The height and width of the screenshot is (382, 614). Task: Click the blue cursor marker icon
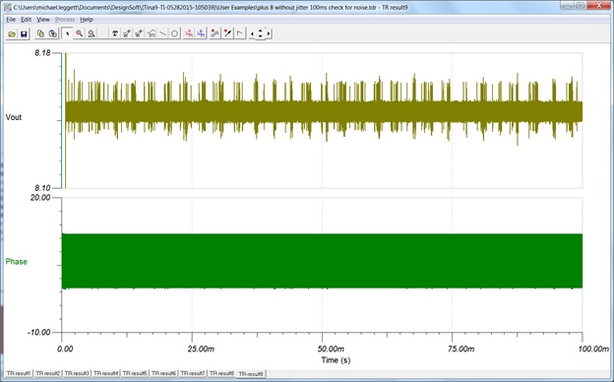(201, 34)
